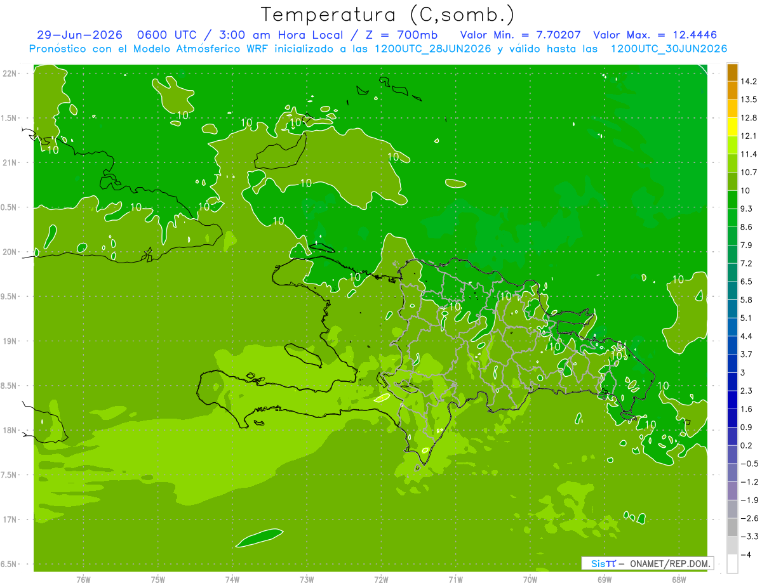762x588 pixels.
Task: Select the date text '29-Jun-2026'
Action: pyautogui.click(x=79, y=35)
